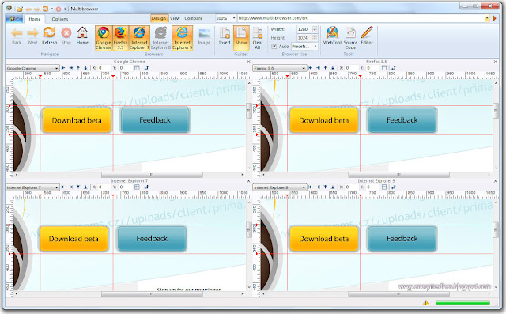This screenshot has height=314, width=506.
Task: Open Internet Explorer 9 pane browser selector
Action: pos(279,187)
